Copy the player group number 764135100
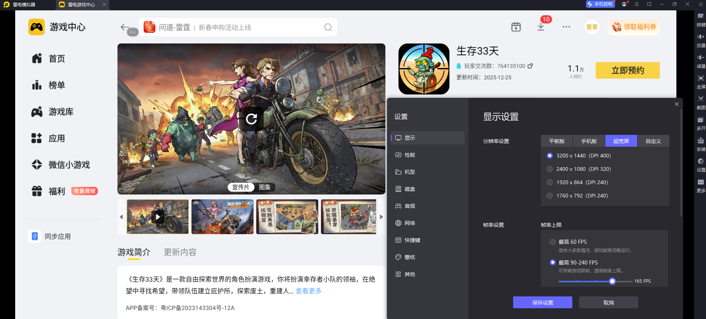 [530, 66]
